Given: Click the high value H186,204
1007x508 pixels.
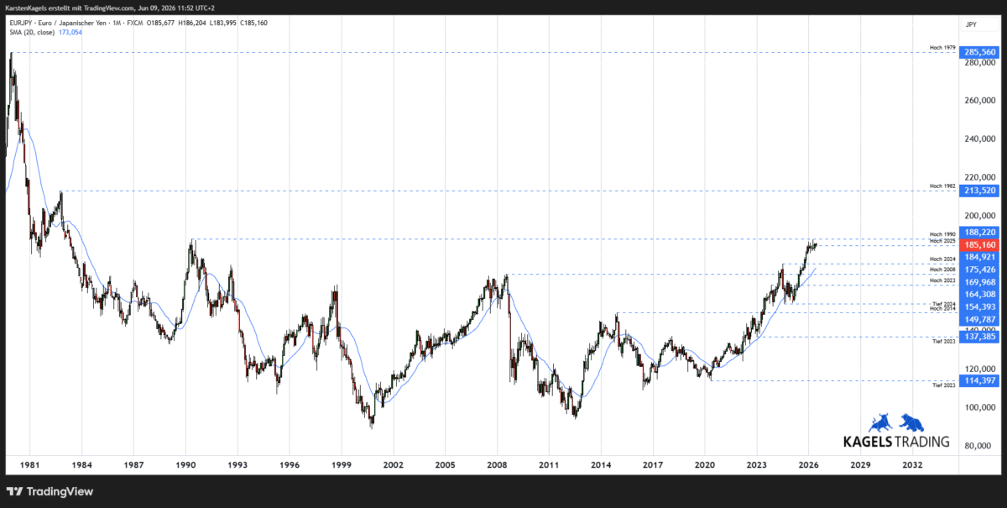Looking at the screenshot, I should tap(192, 23).
